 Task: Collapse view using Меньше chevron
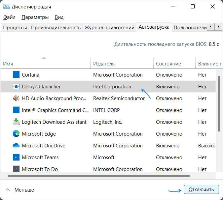[8, 190]
